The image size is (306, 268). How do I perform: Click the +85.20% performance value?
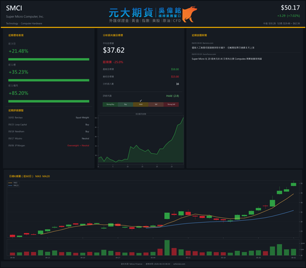click(18, 93)
